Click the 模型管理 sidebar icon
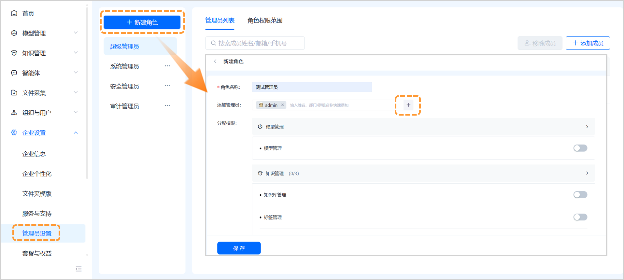Image resolution: width=624 pixels, height=280 pixels. 14,33
